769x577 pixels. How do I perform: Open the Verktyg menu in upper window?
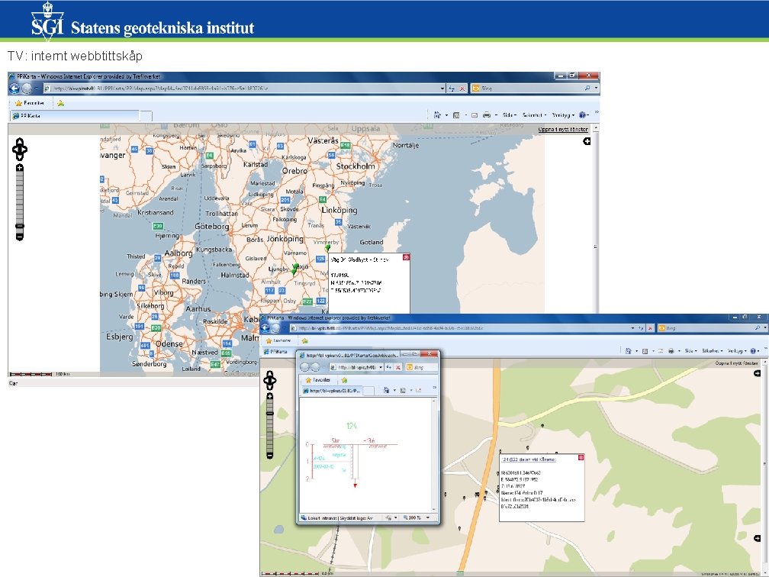563,115
